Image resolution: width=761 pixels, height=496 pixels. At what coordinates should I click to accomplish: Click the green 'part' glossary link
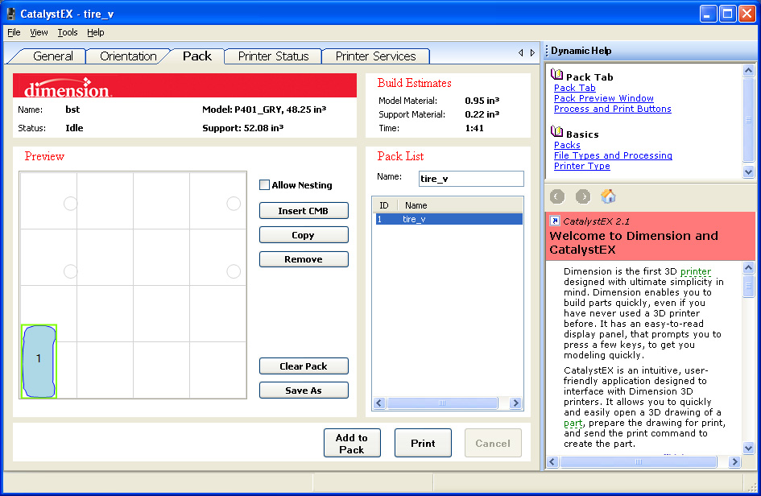573,423
